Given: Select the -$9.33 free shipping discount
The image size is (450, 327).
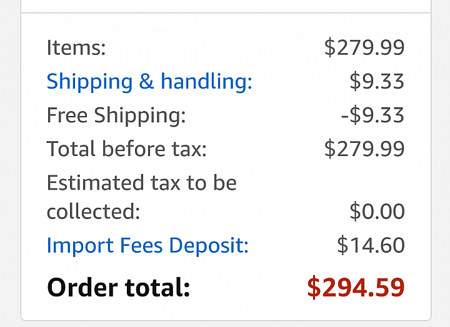Looking at the screenshot, I should (372, 115).
